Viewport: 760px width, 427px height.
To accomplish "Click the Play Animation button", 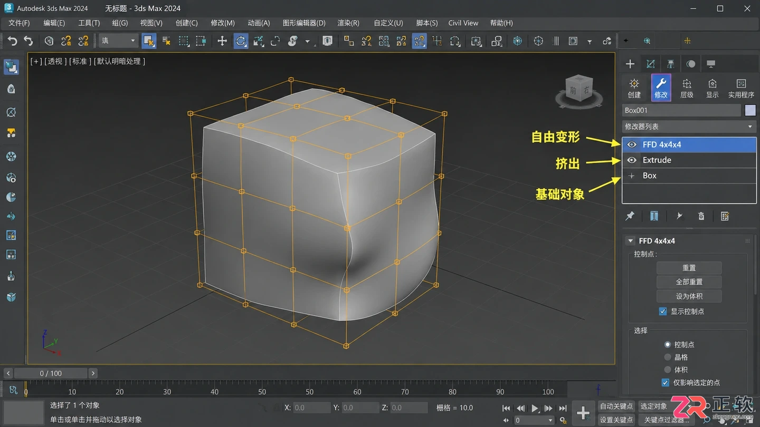I will click(535, 408).
